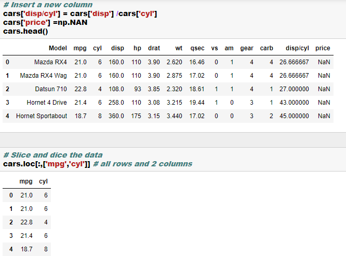Click the 22.8 mpg value in the sliced table
This screenshot has height=256, width=346.
(26, 222)
